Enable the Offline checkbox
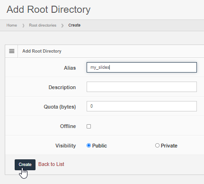204x184 pixels. (89, 126)
